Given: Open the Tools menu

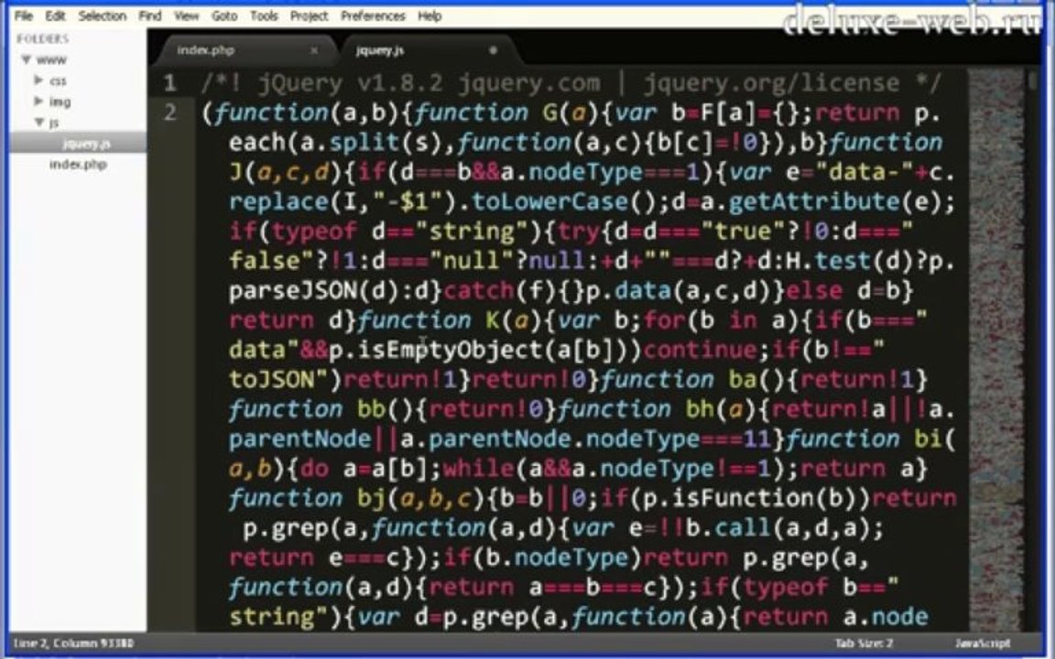Looking at the screenshot, I should coord(264,16).
